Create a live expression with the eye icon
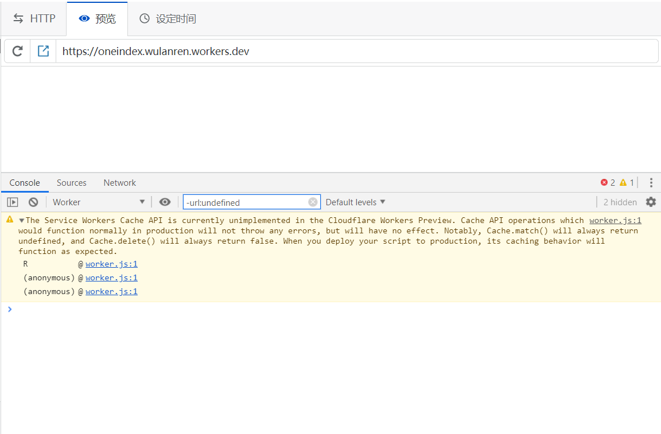Image resolution: width=661 pixels, height=434 pixels. click(x=165, y=202)
